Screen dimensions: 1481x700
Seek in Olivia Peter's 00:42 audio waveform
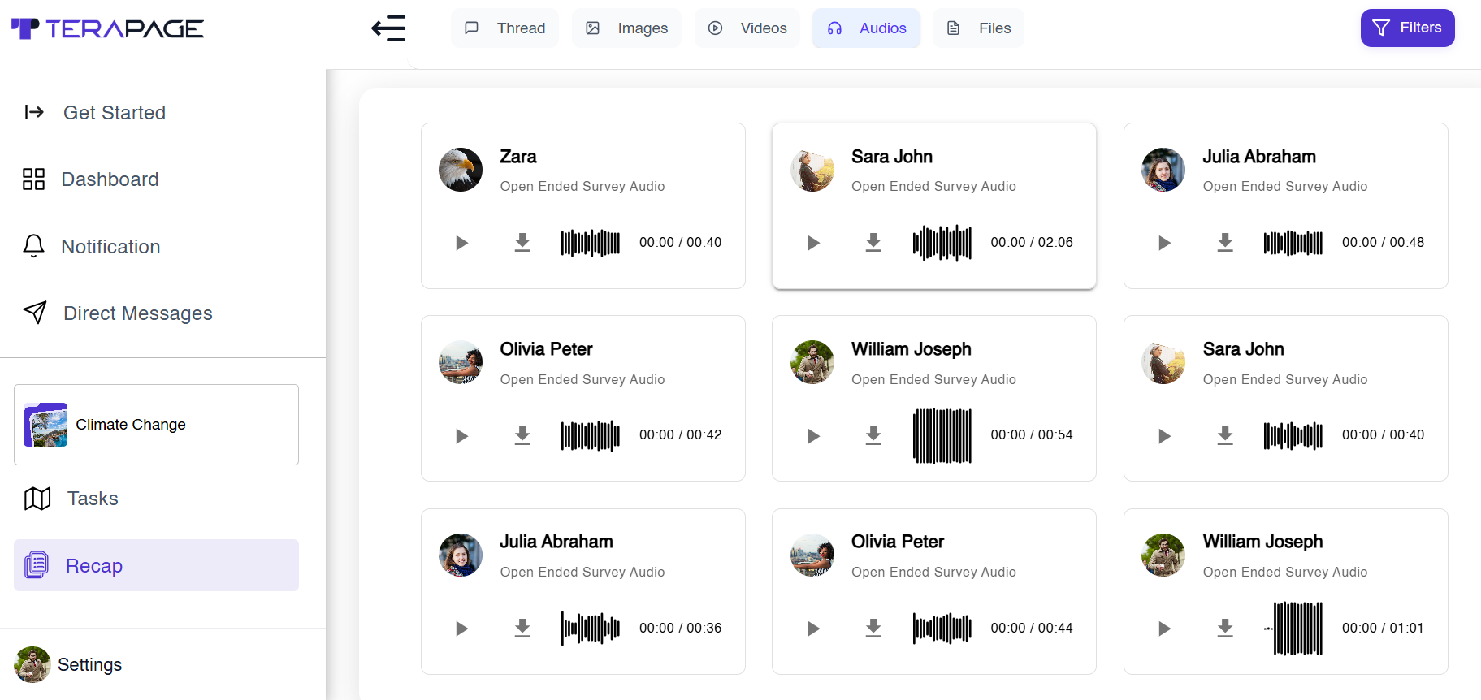click(x=590, y=436)
